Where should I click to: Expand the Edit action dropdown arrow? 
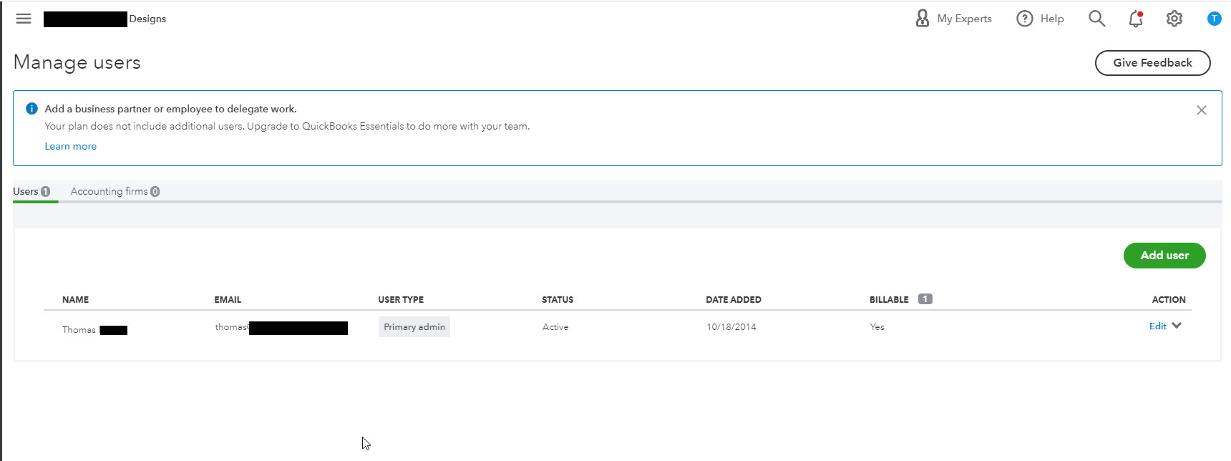click(1177, 326)
